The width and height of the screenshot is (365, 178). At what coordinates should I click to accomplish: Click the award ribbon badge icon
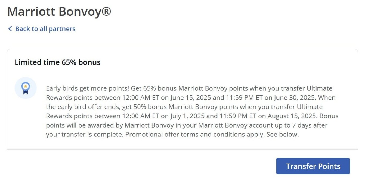(x=25, y=88)
